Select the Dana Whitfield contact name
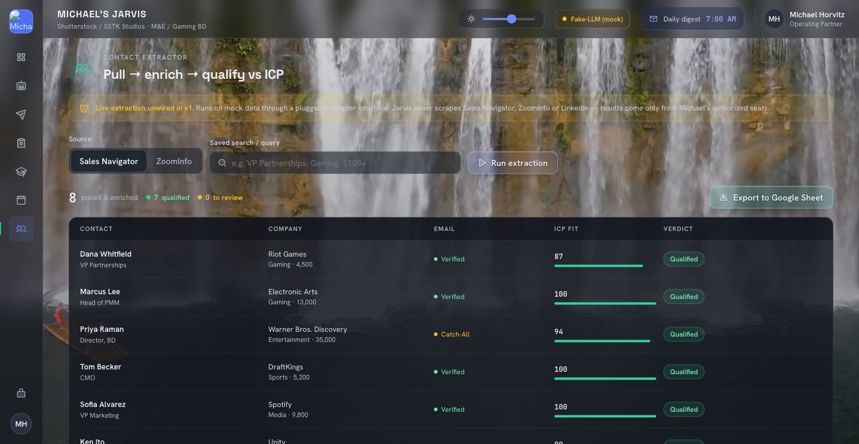859x444 pixels. tap(106, 254)
